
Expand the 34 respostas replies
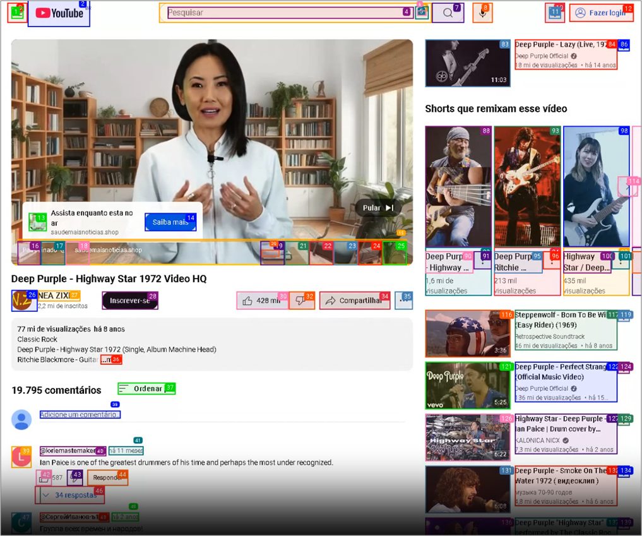69,495
